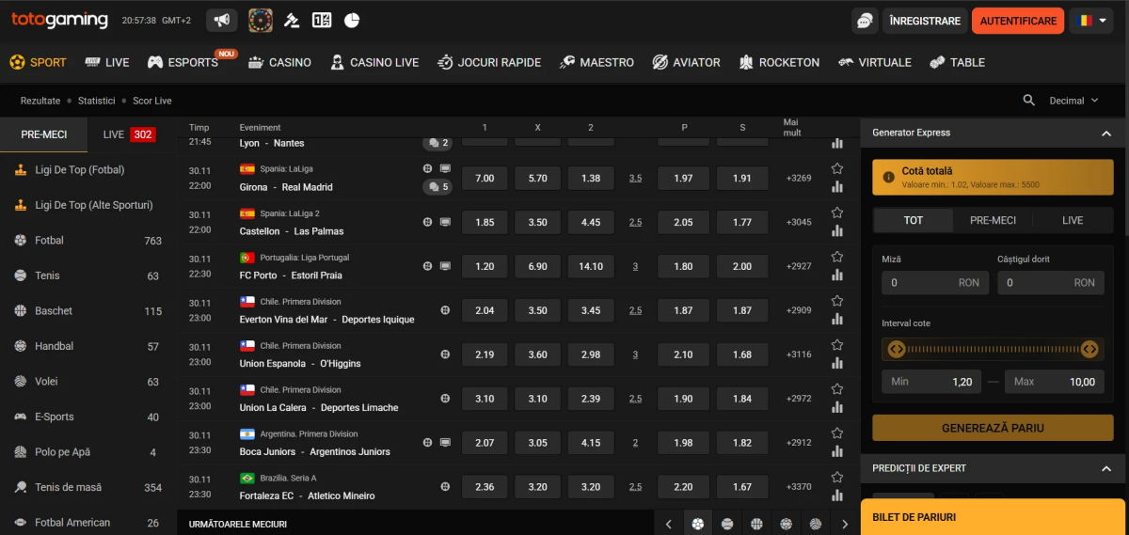Image resolution: width=1129 pixels, height=535 pixels.
Task: Open stats chart for Union Espanola - O'Higgins
Action: coord(836,363)
